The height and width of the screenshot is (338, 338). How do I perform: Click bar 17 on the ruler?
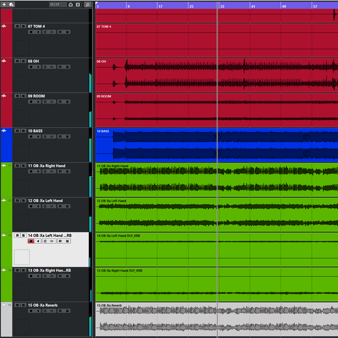pyautogui.click(x=160, y=6)
